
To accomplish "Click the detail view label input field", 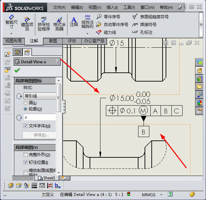I will [x=39, y=117].
